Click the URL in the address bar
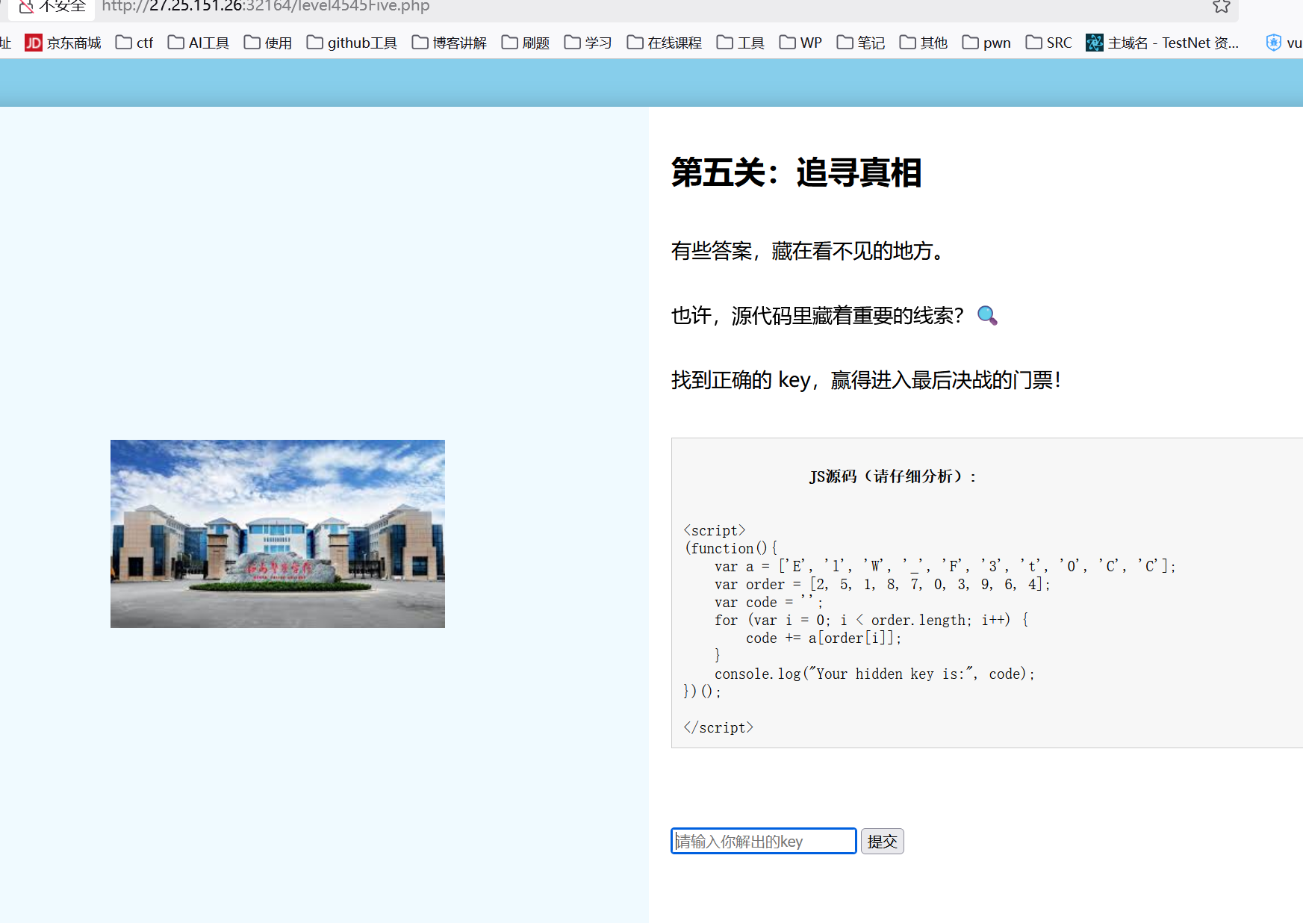This screenshot has width=1303, height=923. (266, 6)
